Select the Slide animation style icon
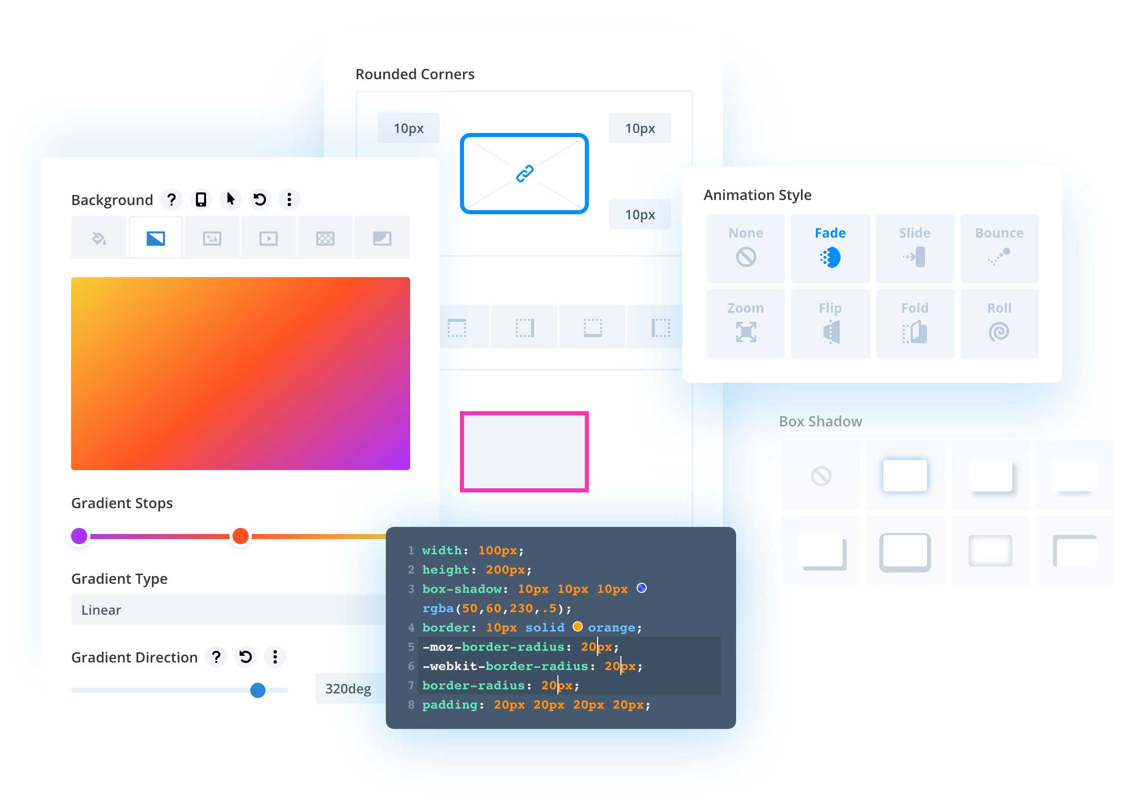Screen dimensions: 1127x799 [914, 256]
